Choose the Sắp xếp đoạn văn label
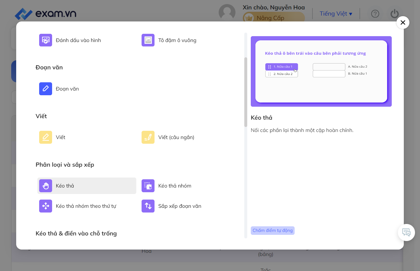Viewport: 420px width, 271px height. [180, 206]
